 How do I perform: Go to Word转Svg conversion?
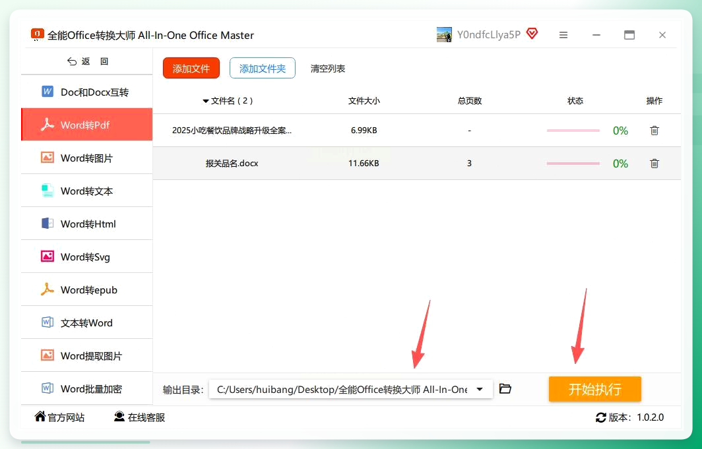click(x=87, y=256)
